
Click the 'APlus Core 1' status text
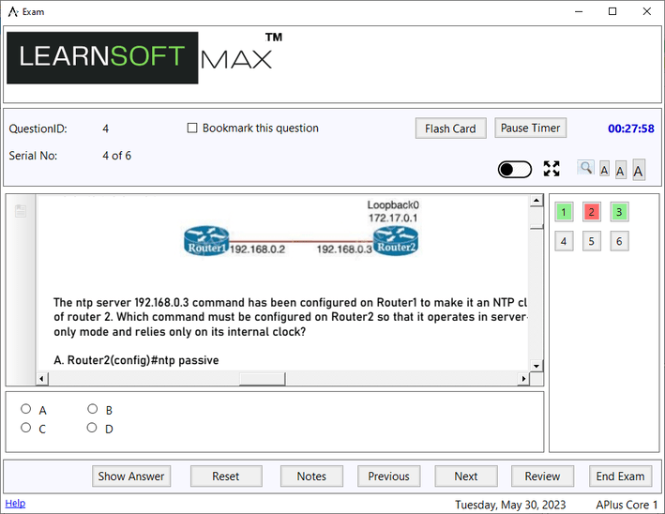pyautogui.click(x=627, y=505)
